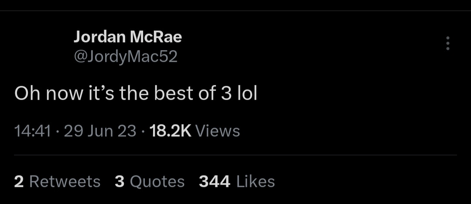Viewport: 471px width, 204px height.
Task: Click the tweet text about best of 3
Action: 136,93
